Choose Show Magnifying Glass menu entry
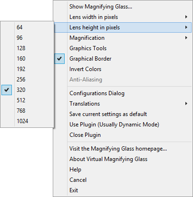 tap(123, 7)
